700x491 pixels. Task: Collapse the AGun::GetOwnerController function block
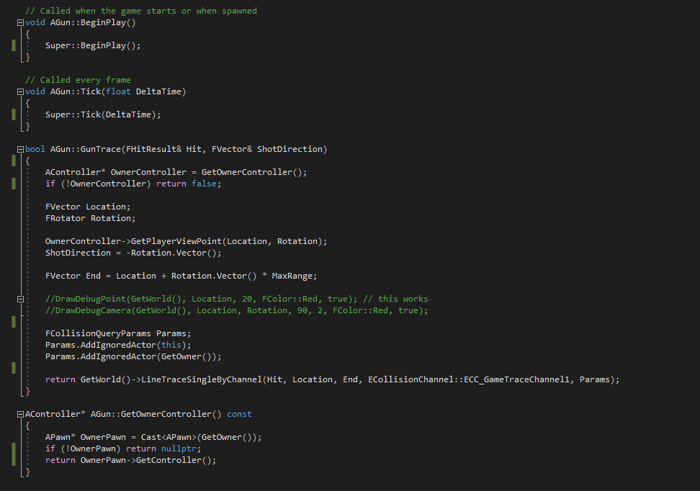click(20, 414)
